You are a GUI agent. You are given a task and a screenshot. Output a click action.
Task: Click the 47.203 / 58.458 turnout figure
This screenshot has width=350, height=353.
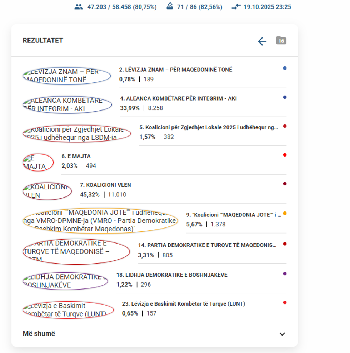point(122,7)
